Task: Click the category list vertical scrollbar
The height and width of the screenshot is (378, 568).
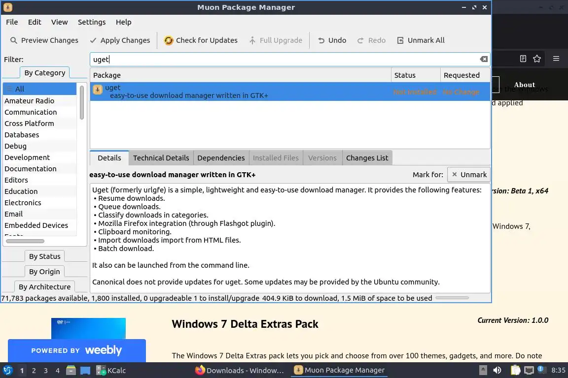Action: [82, 102]
